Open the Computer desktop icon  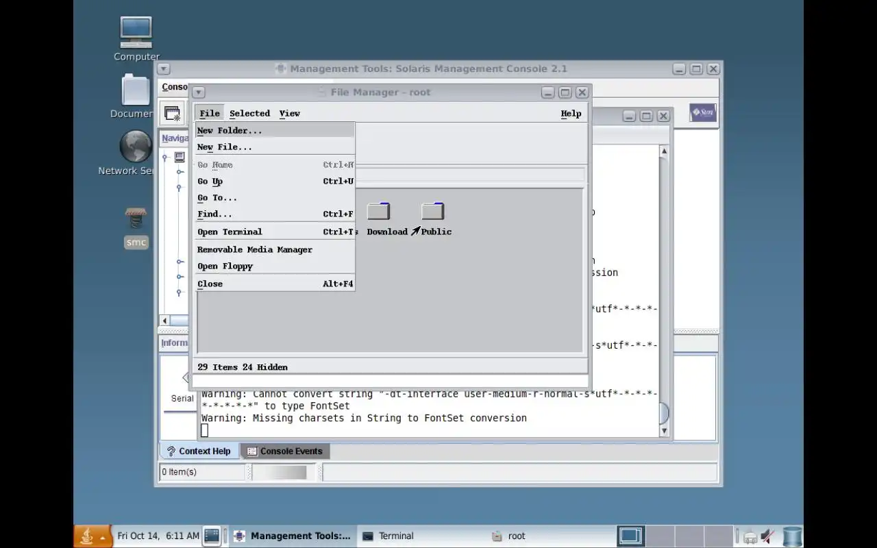pos(136,32)
